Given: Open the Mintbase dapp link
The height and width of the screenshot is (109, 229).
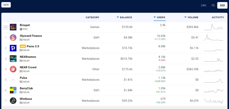Looking at the screenshot, I should (x=26, y=99).
